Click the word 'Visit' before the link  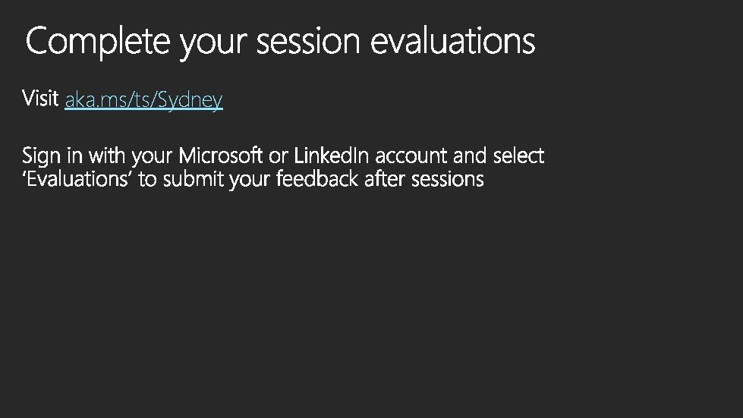click(x=40, y=98)
